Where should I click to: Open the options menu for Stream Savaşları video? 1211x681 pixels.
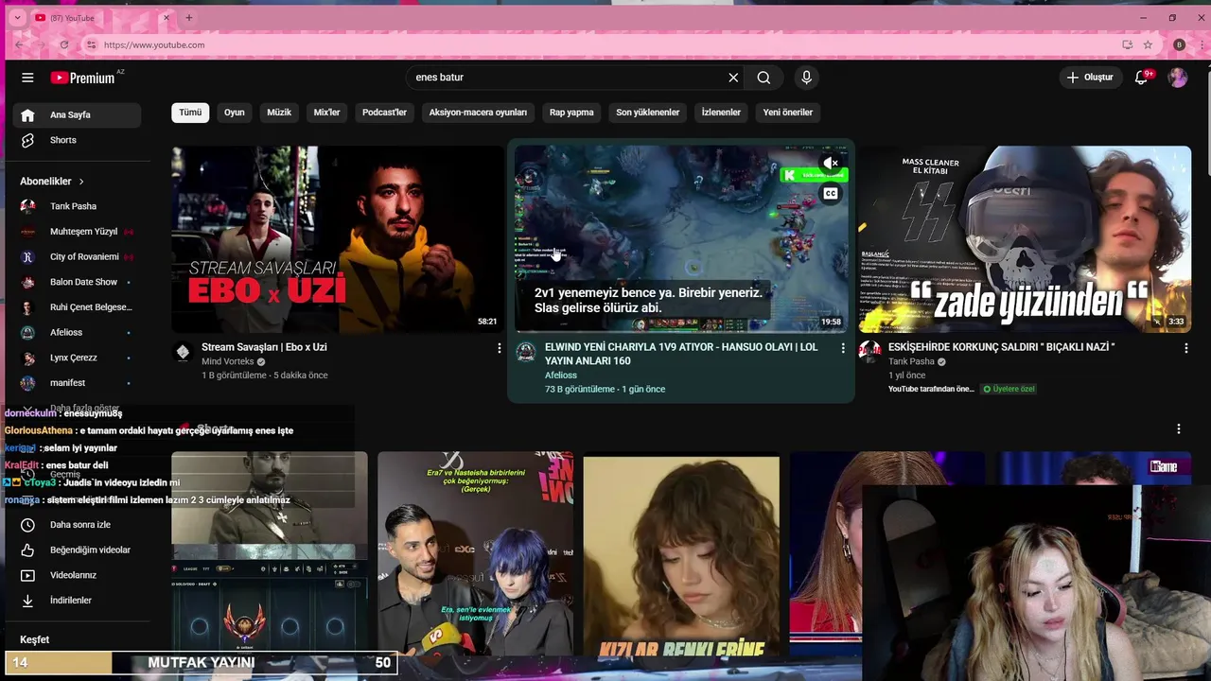pyautogui.click(x=500, y=348)
